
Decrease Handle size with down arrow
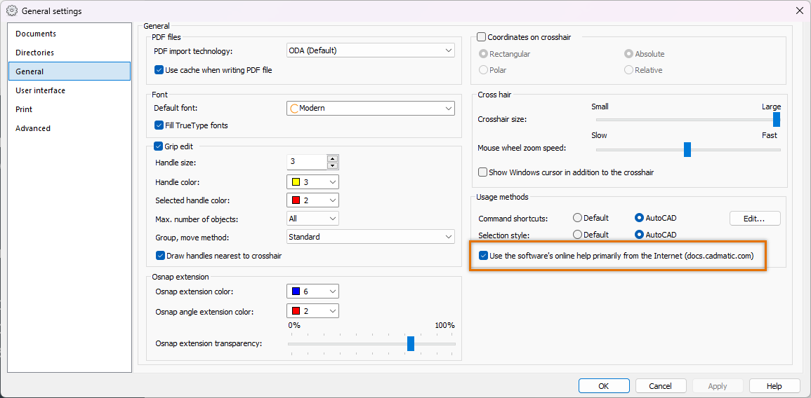[332, 166]
